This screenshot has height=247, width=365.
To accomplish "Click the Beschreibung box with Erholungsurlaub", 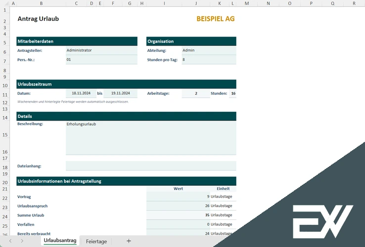I will tap(150, 138).
